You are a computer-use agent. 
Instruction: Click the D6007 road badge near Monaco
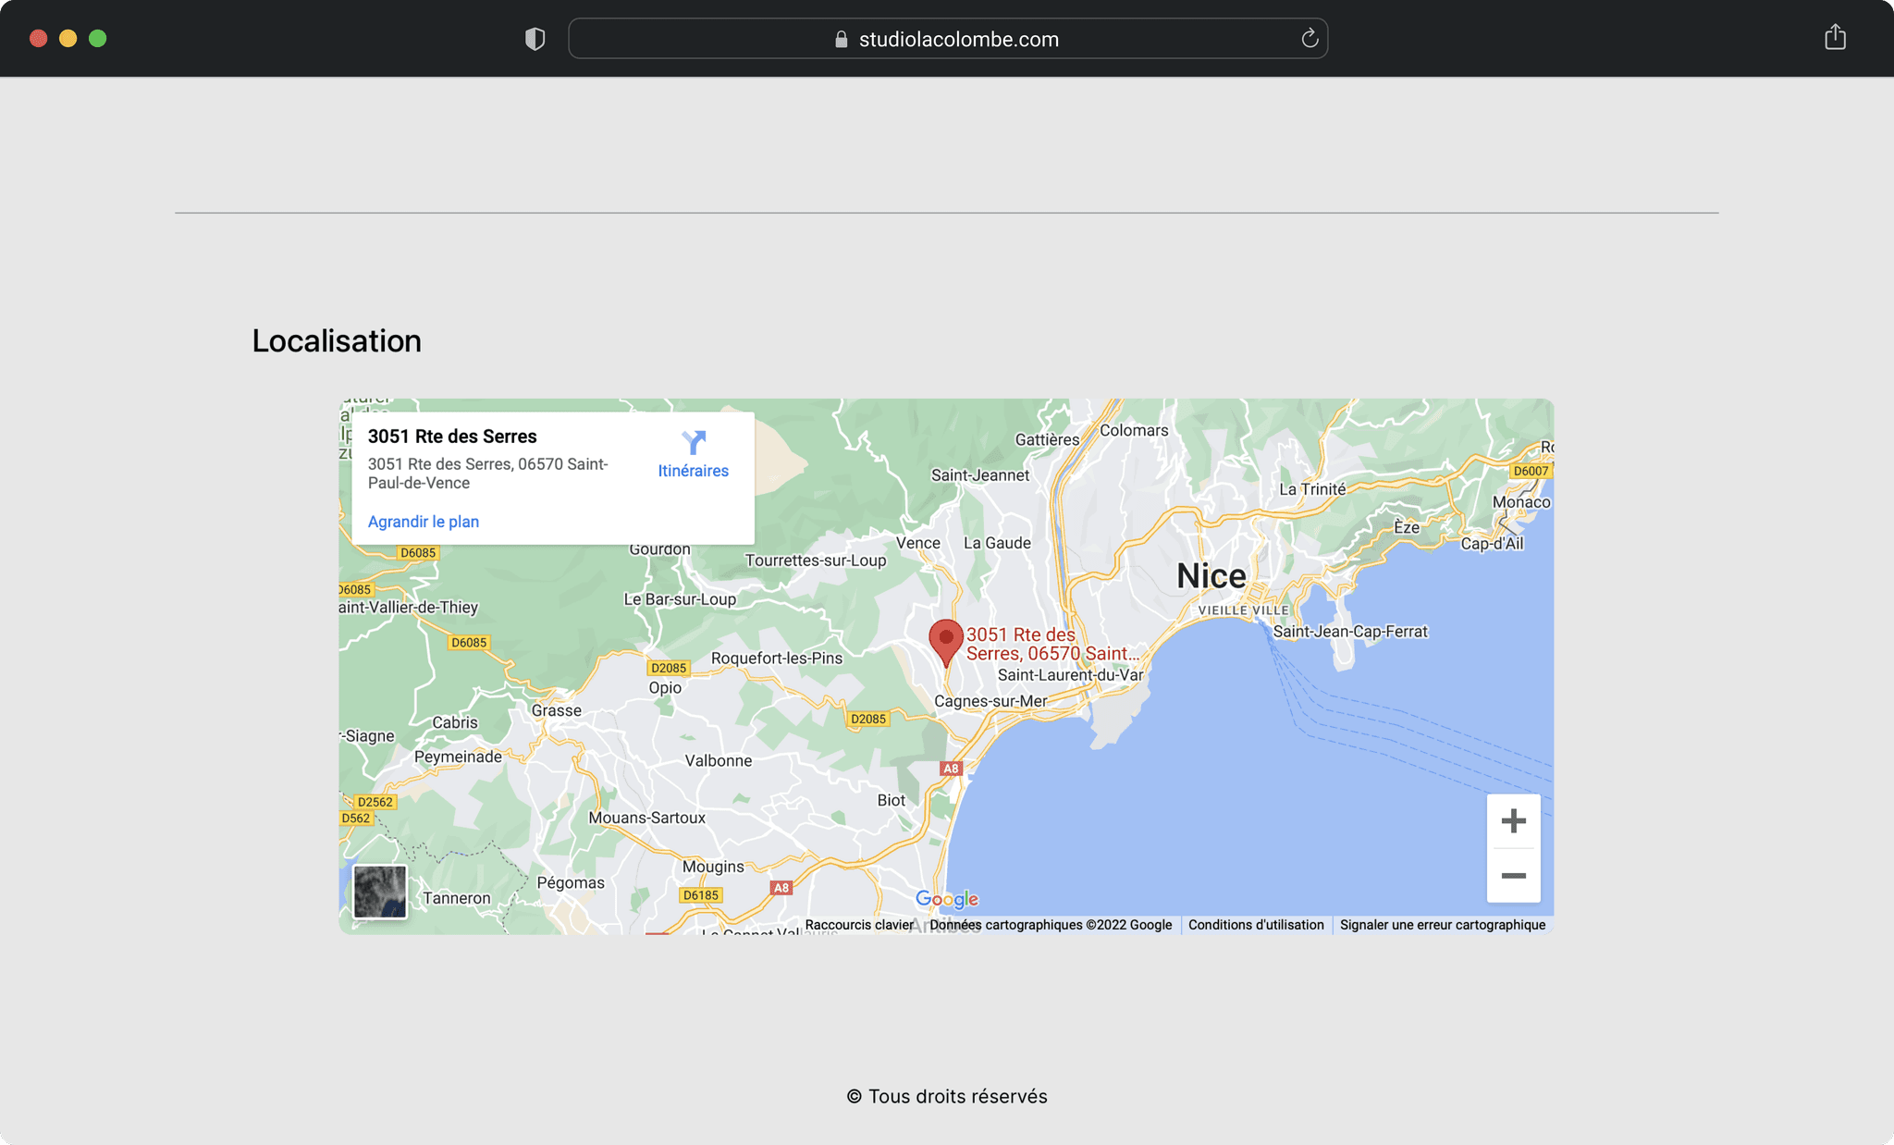(1531, 471)
